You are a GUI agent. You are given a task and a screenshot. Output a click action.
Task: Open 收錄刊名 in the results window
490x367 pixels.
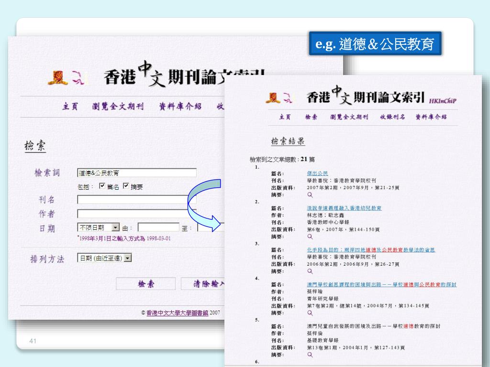point(392,117)
